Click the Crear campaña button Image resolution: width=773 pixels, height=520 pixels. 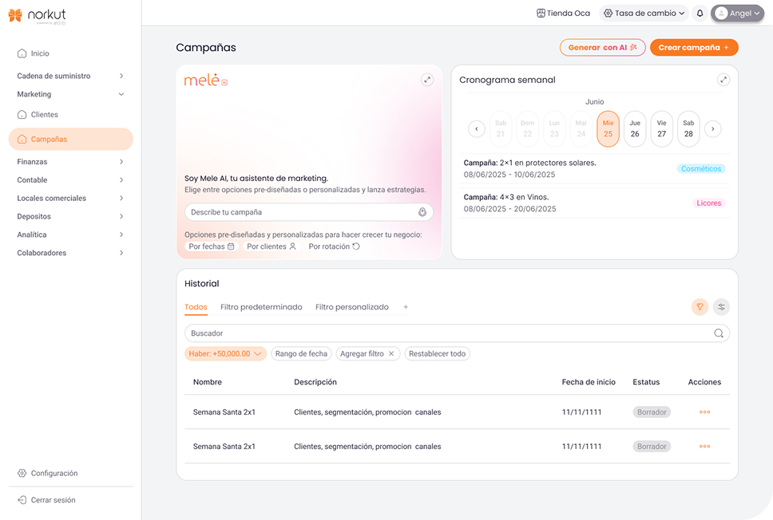(693, 48)
